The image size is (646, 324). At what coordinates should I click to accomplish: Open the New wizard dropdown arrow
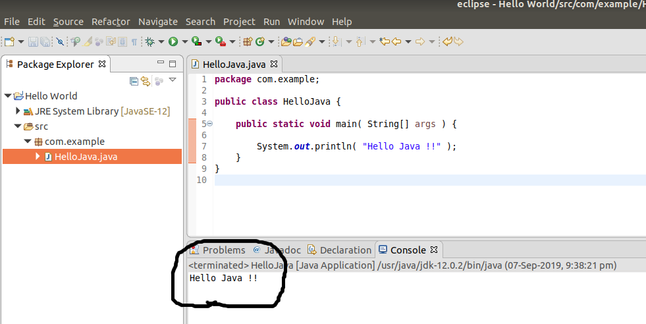21,41
